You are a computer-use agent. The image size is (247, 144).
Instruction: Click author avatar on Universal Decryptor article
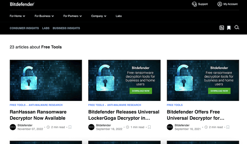tap(170, 127)
